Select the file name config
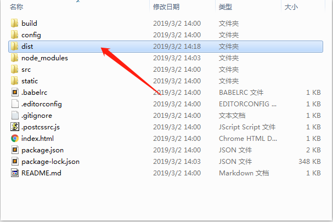Viewport: 333px width, 222px height. point(31,35)
